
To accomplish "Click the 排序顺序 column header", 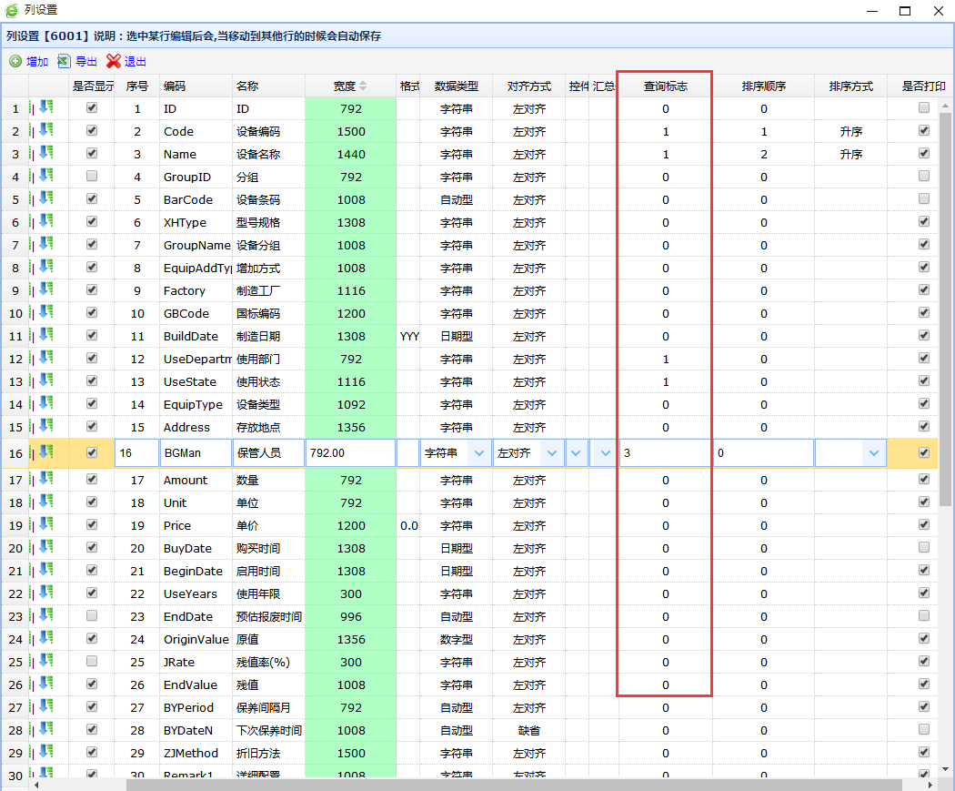I will click(x=763, y=86).
